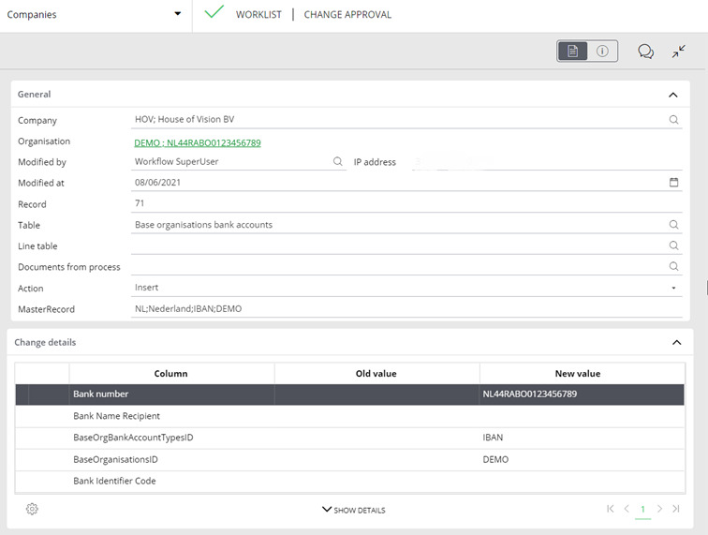Expand the Action dropdown showing Insert
The width and height of the screenshot is (708, 535).
(673, 289)
